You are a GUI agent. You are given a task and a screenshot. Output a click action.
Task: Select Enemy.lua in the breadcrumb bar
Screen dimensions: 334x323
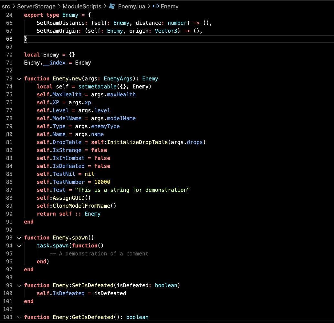pos(131,6)
